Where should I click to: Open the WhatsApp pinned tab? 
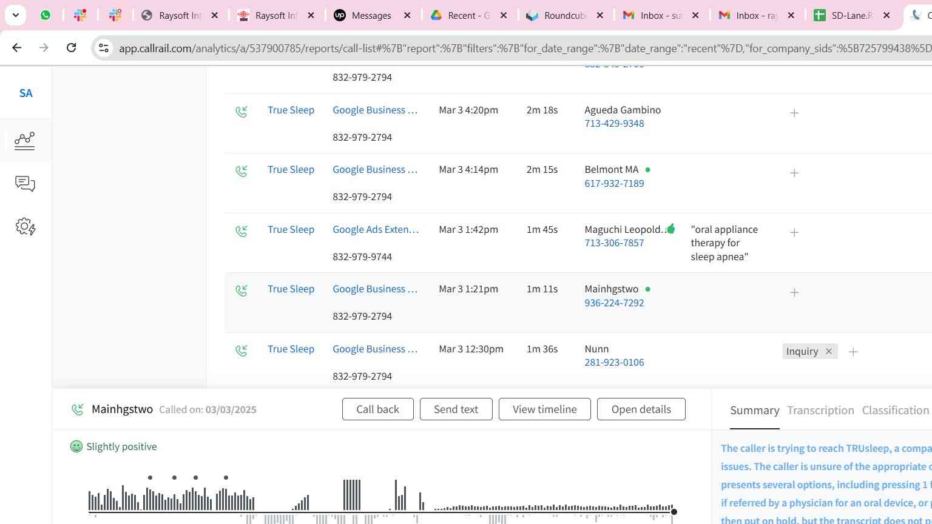46,15
